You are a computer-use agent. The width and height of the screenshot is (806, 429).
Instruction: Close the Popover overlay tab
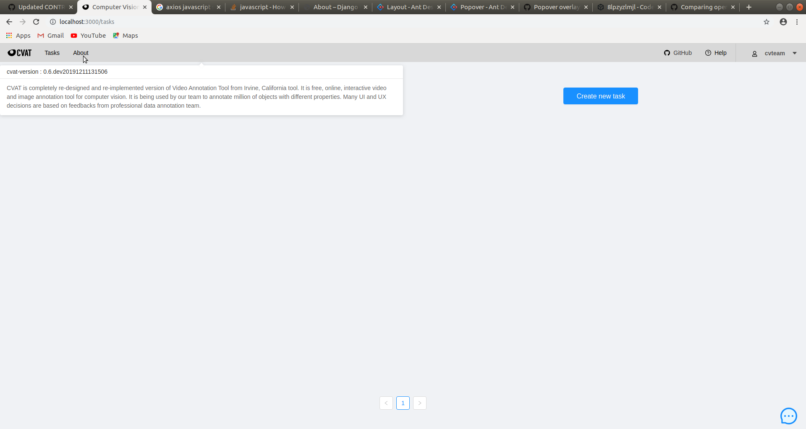tap(586, 7)
